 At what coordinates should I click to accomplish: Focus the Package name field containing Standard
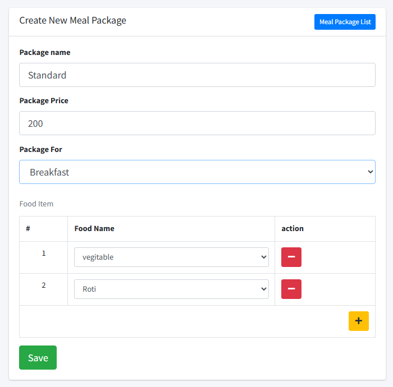coord(197,75)
